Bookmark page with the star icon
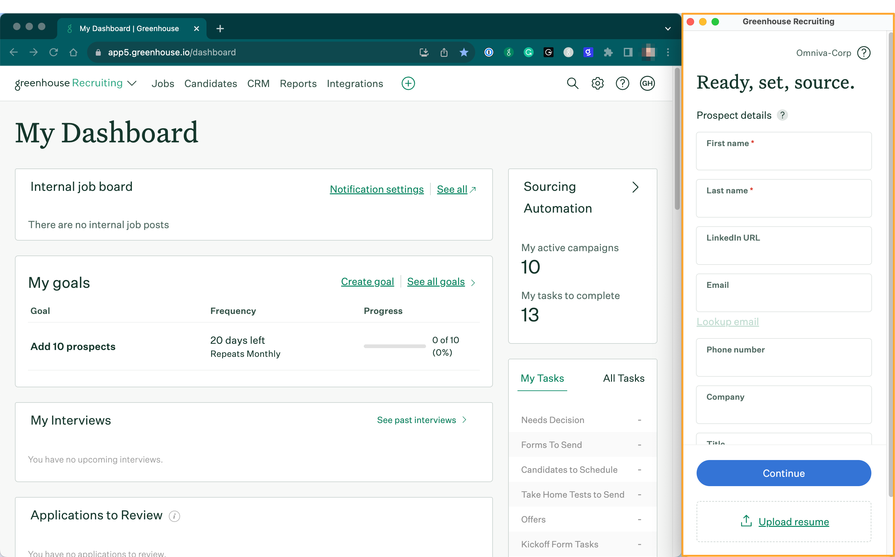The width and height of the screenshot is (895, 557). tap(464, 52)
